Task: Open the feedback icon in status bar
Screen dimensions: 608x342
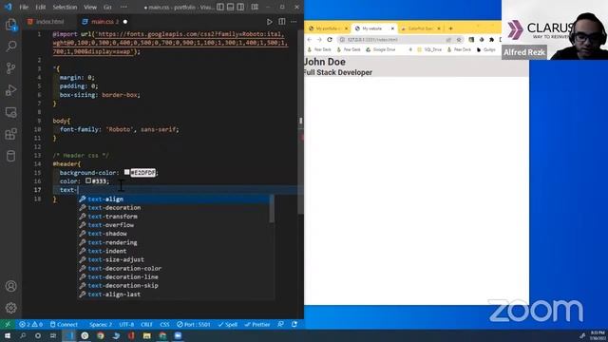Action: click(281, 324)
